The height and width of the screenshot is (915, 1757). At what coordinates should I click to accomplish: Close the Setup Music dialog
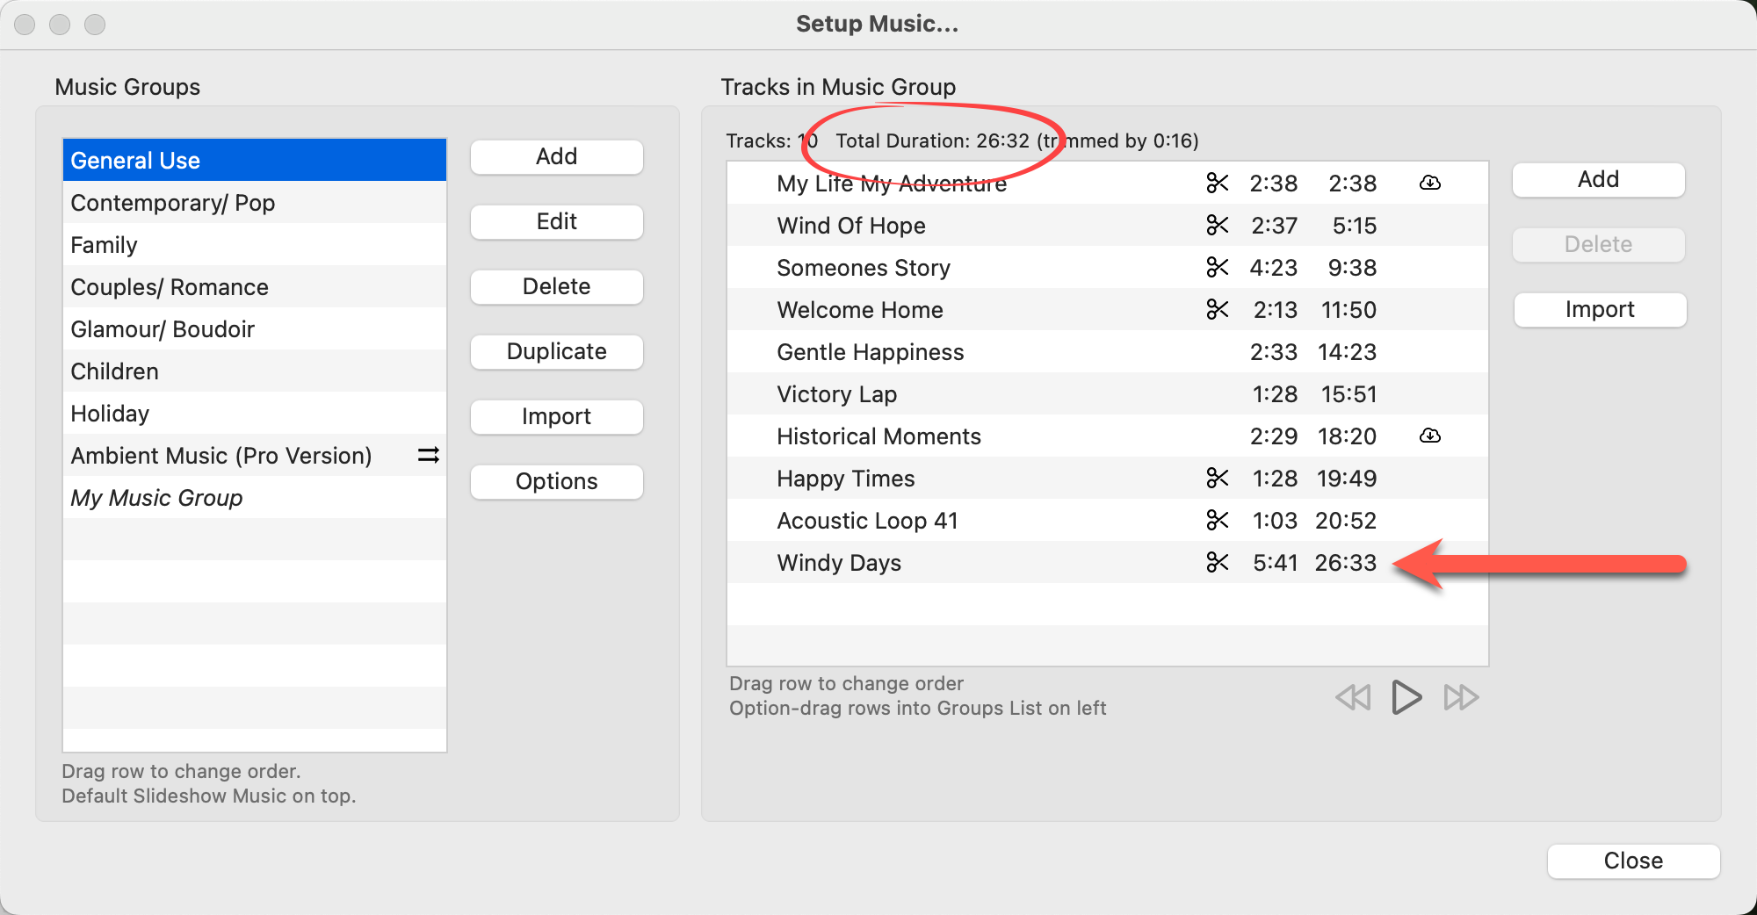[x=1632, y=861]
